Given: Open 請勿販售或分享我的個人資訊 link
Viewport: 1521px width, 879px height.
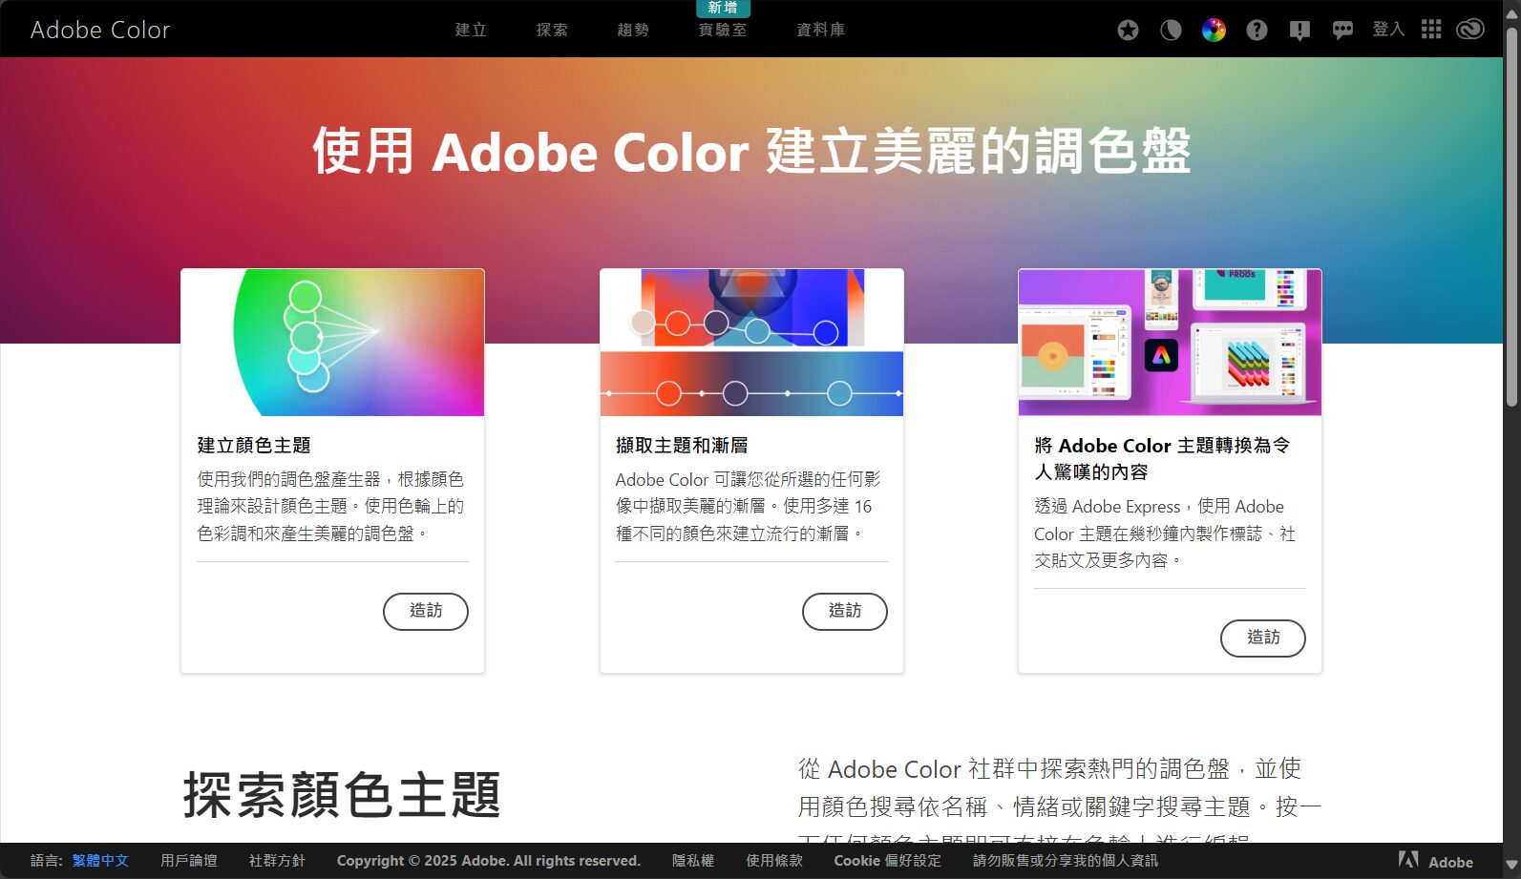Looking at the screenshot, I should point(1066,861).
